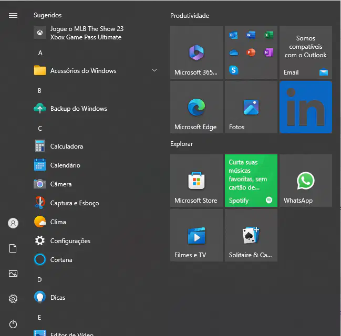The image size is (341, 336).
Task: Open Skype icon in Office folder tile
Action: pos(234,70)
